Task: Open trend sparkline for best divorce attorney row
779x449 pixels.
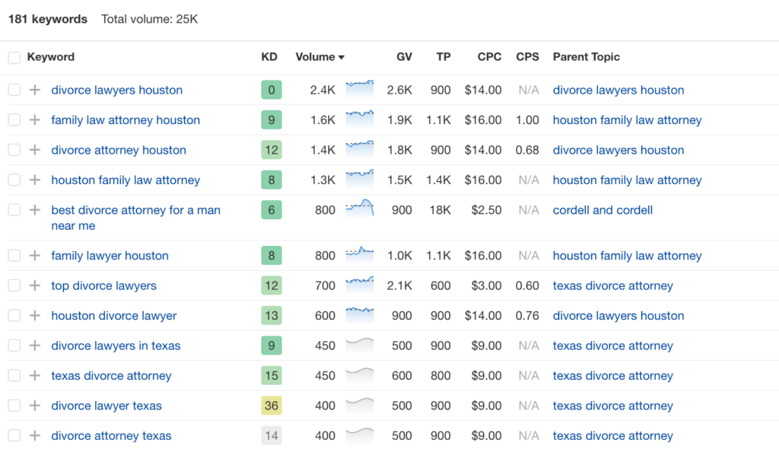Action: (x=359, y=209)
